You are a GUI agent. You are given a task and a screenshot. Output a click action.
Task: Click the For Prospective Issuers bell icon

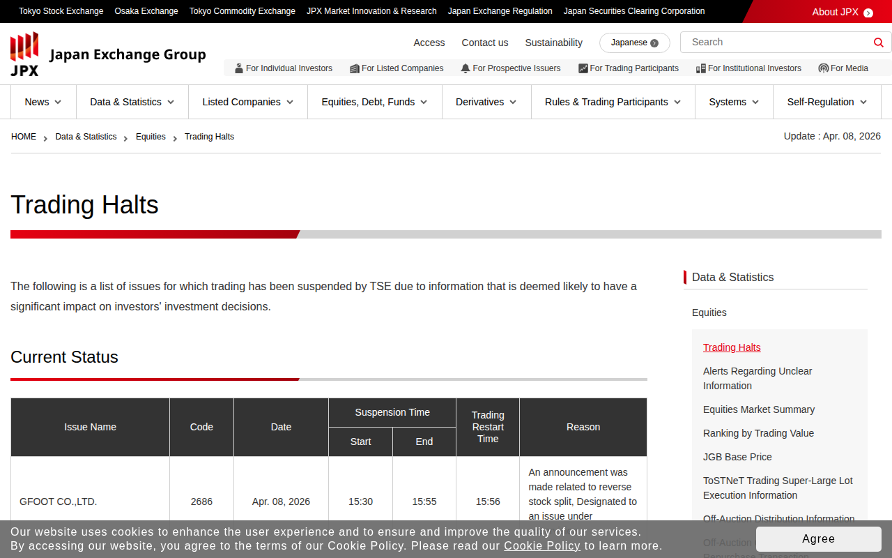point(466,68)
